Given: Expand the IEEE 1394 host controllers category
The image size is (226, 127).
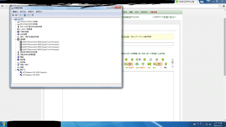Looking at the screenshot, I should point(16,27).
